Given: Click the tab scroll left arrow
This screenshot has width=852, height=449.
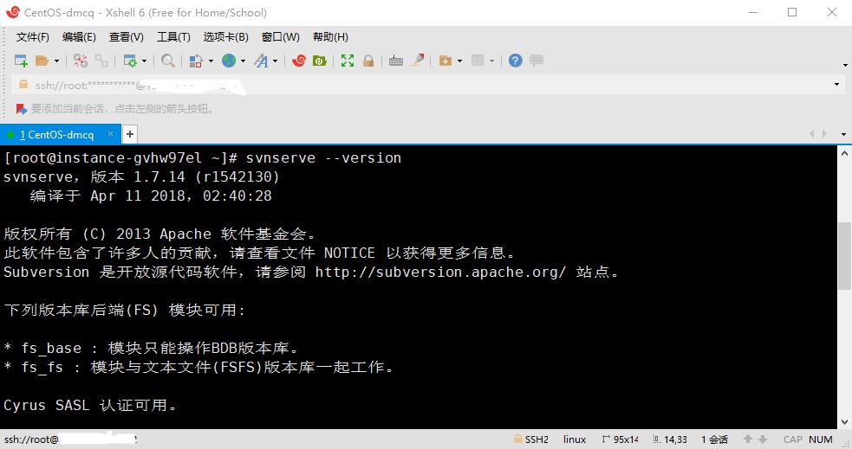Looking at the screenshot, I should pyautogui.click(x=812, y=134).
